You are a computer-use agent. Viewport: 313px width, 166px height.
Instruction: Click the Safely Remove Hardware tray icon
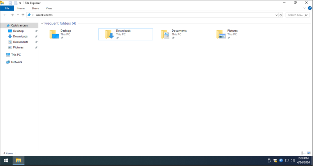tap(269, 161)
